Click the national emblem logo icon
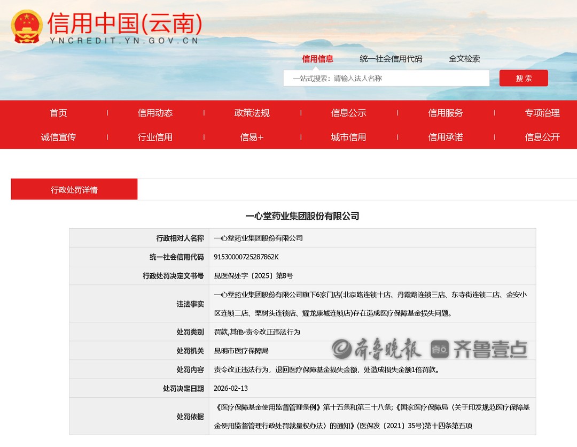The width and height of the screenshot is (577, 447). click(26, 27)
